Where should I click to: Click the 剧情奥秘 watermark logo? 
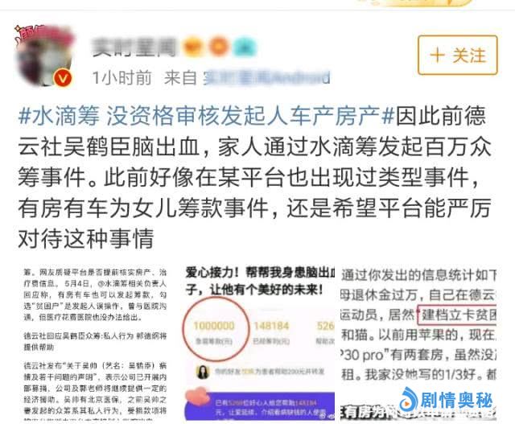coord(447,400)
